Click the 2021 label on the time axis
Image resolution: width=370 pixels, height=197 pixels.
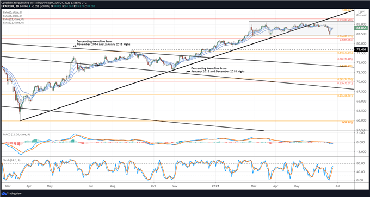point(216,186)
